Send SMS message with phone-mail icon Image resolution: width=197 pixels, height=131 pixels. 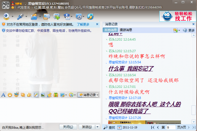point(47,17)
